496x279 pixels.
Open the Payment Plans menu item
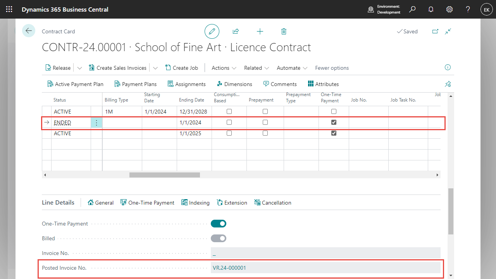pos(136,84)
